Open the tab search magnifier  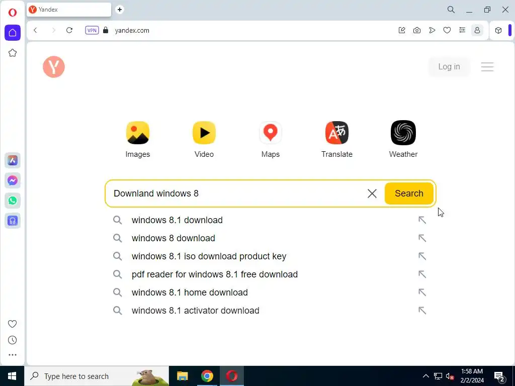[x=451, y=10]
